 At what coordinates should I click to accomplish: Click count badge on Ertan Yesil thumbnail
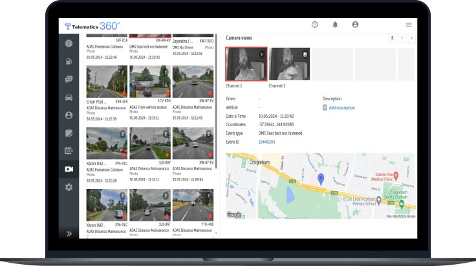tap(122, 72)
